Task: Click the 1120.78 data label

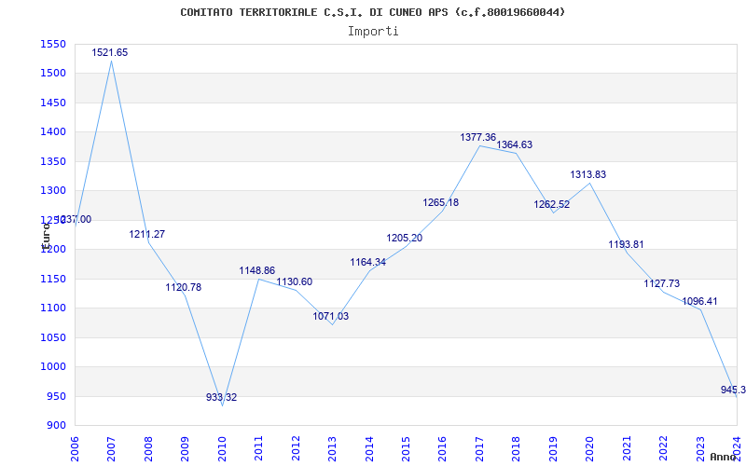Action: (x=184, y=288)
